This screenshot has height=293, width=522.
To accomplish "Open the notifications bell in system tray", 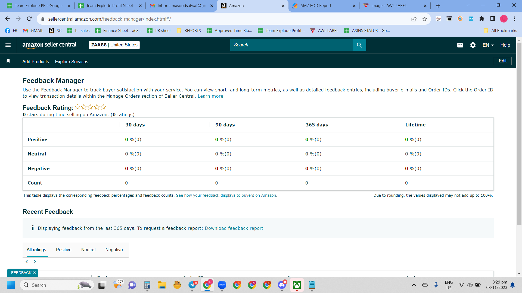I will click(512, 285).
